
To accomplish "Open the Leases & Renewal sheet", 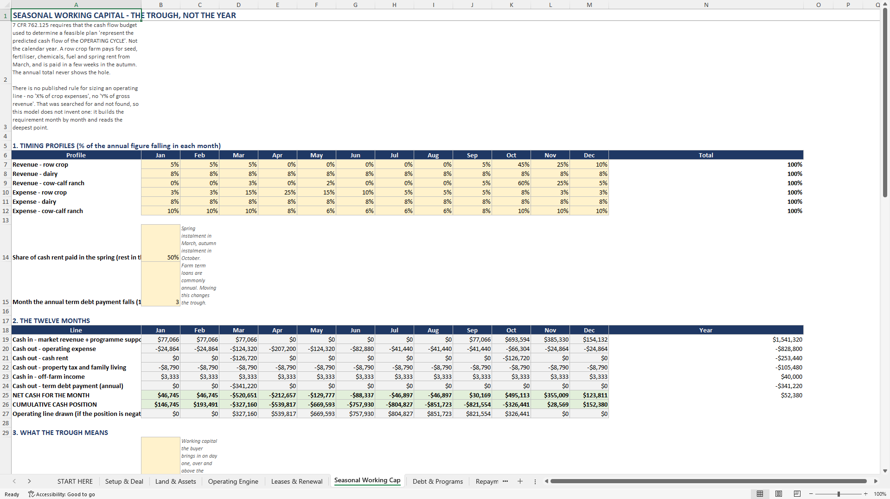I will point(297,481).
